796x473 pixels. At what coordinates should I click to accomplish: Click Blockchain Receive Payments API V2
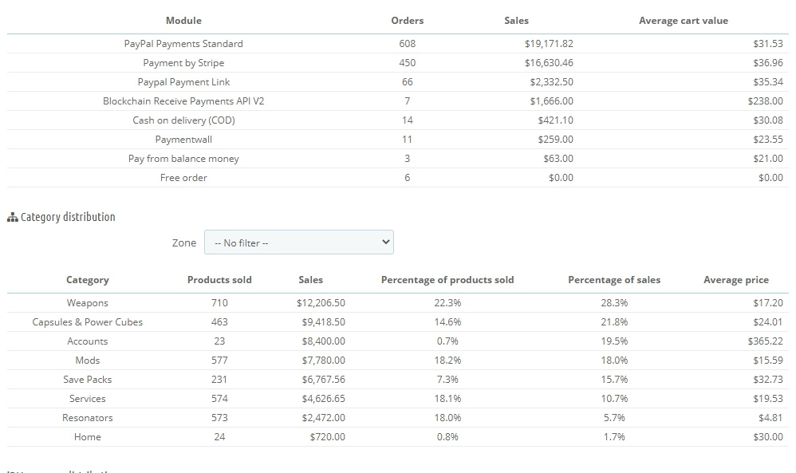183,101
